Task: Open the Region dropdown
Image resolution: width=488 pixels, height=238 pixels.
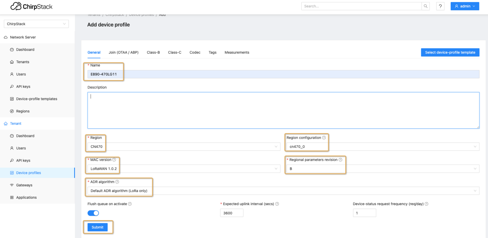Action: (x=183, y=147)
